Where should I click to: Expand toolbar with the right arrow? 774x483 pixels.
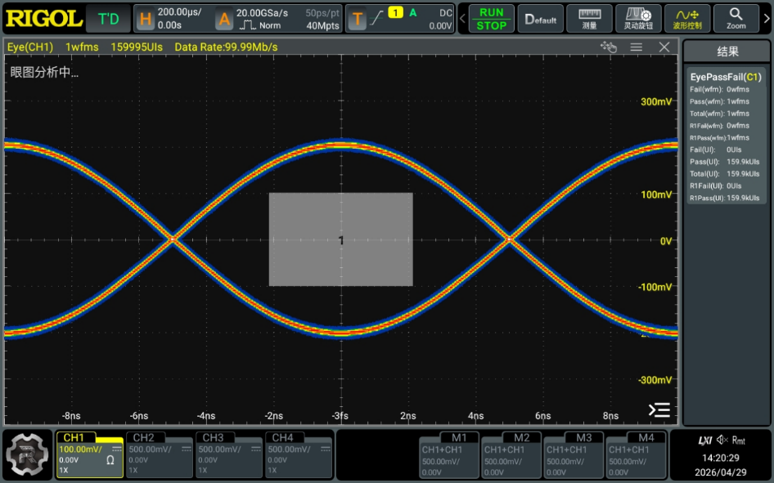click(767, 19)
